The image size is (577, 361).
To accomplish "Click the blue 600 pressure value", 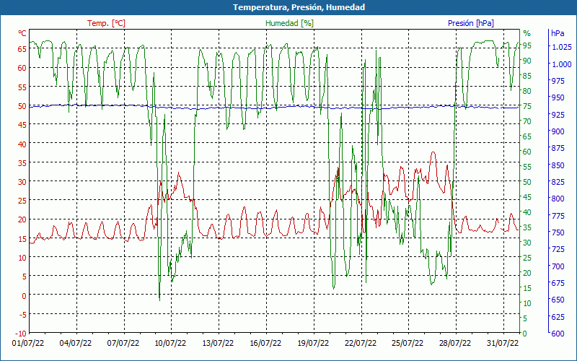I will [x=558, y=334].
